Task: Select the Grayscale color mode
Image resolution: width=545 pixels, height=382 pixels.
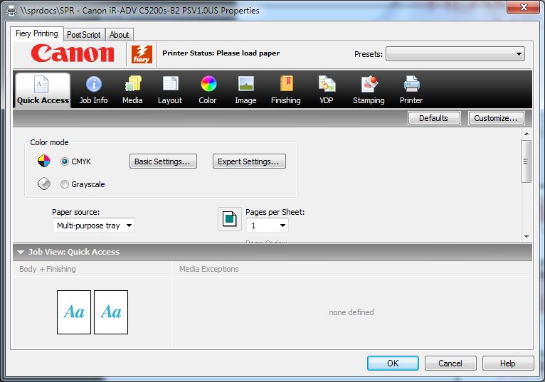Action: [65, 184]
